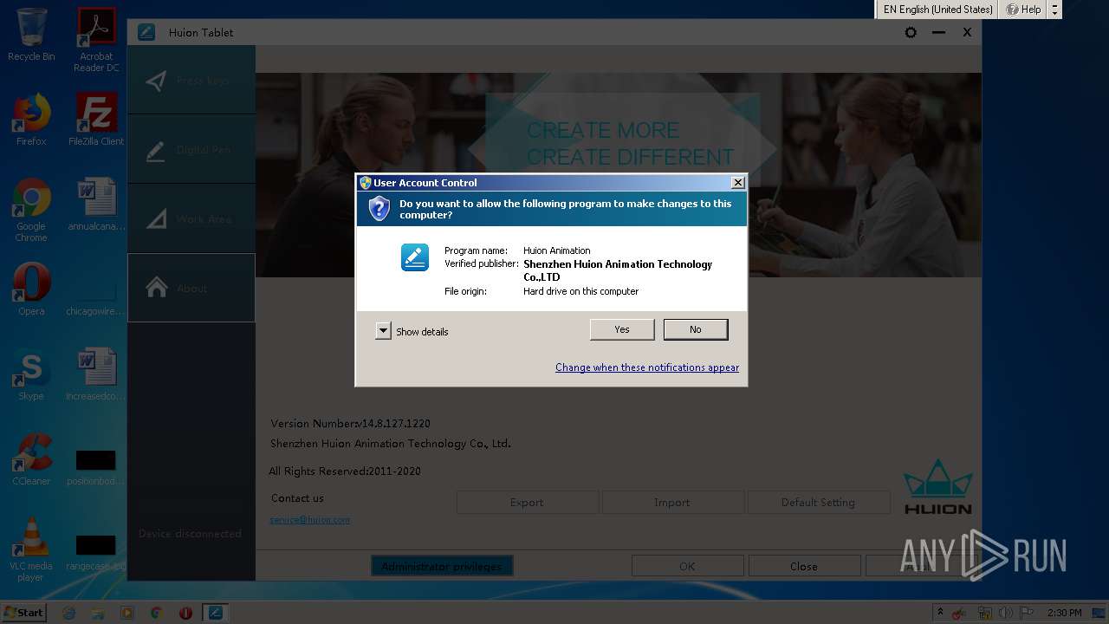Image resolution: width=1109 pixels, height=624 pixels.
Task: Click 'Device disconnected' status text
Action: pos(191,534)
